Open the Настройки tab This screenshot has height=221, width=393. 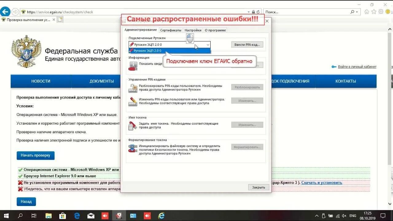click(193, 30)
